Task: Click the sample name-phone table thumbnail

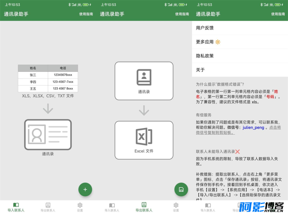Action: (x=48, y=78)
